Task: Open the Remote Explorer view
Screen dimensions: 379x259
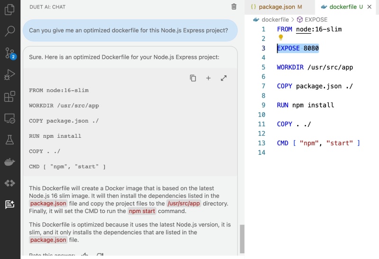Action: click(x=9, y=118)
